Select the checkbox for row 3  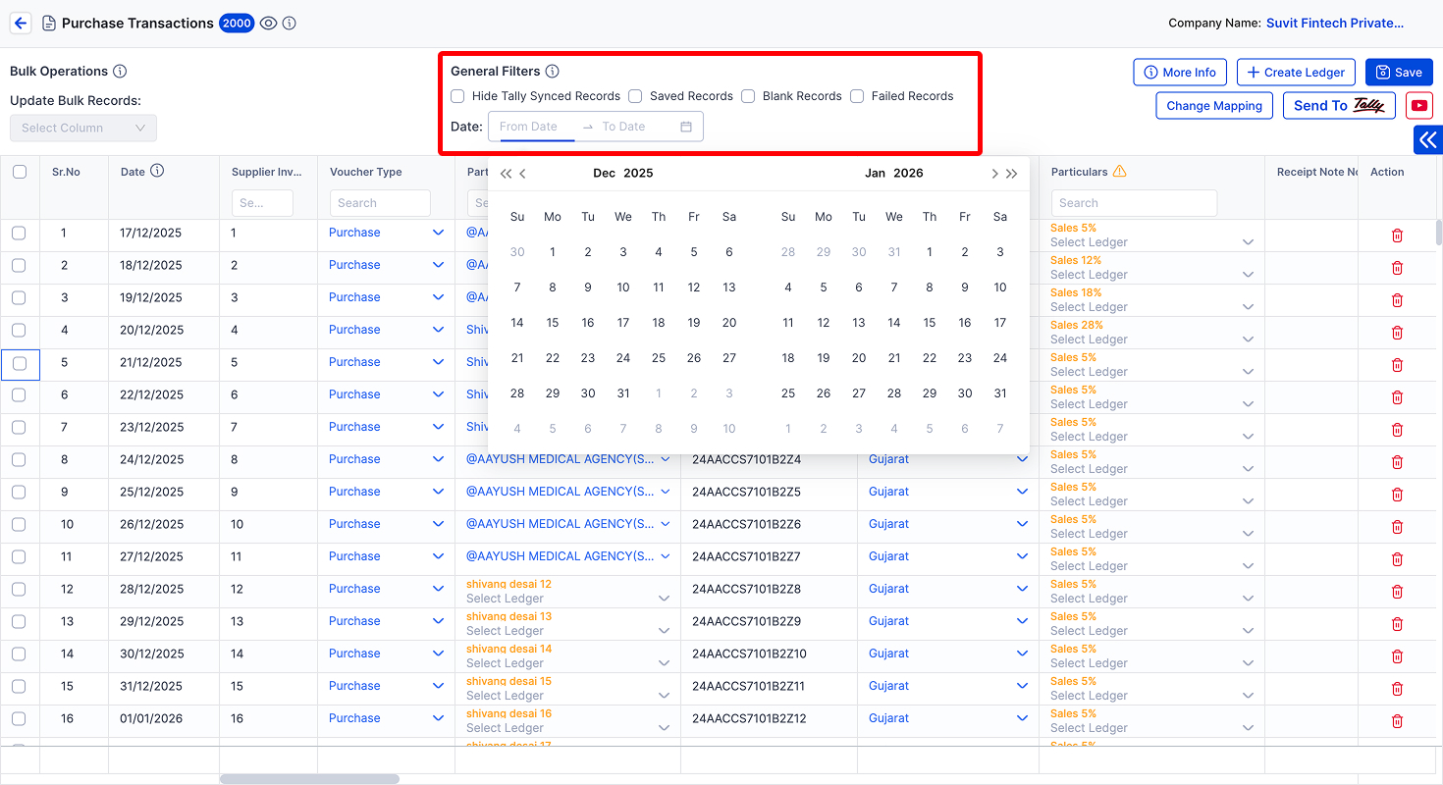(x=19, y=297)
